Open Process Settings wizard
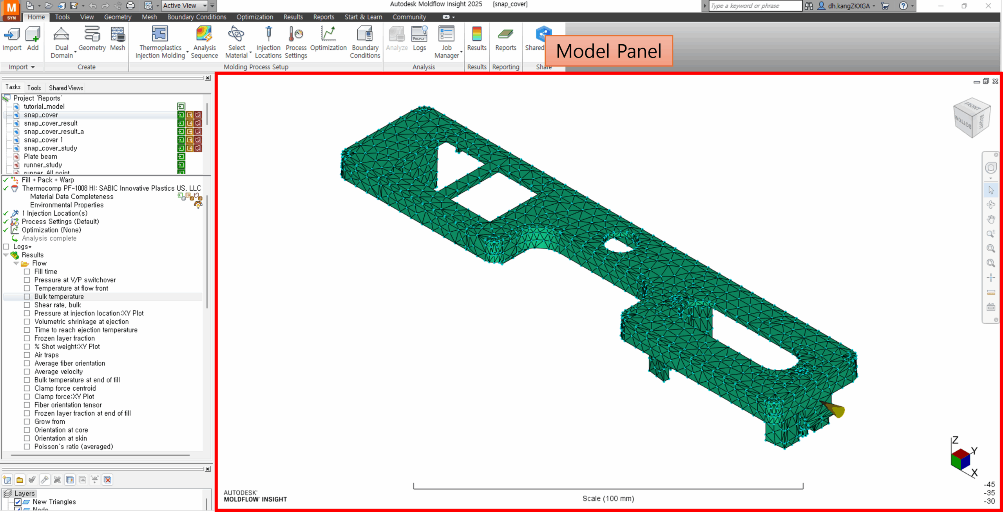The image size is (1003, 512). pyautogui.click(x=296, y=42)
